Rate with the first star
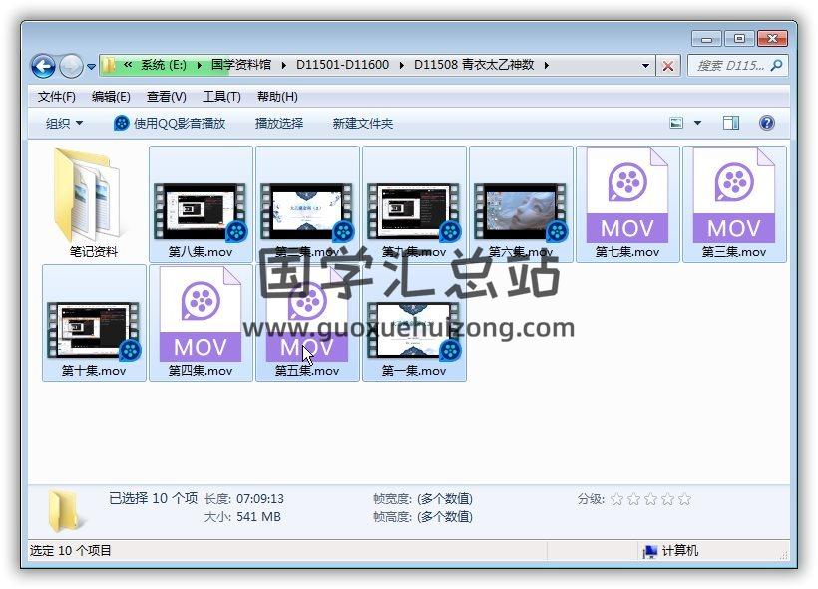The image size is (818, 589). tap(616, 500)
